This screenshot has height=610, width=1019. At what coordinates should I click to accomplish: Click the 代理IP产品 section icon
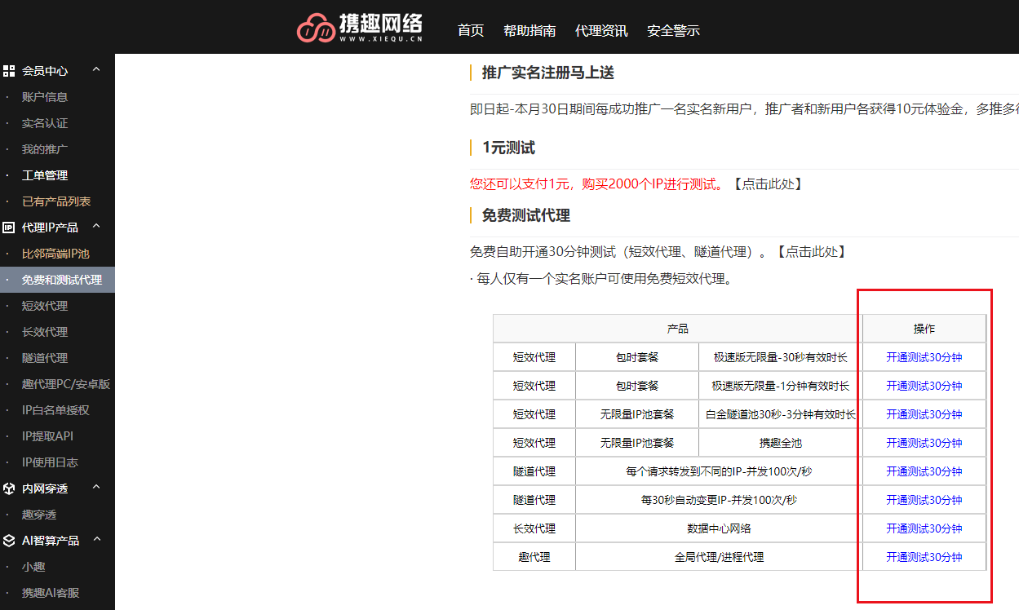click(9, 227)
